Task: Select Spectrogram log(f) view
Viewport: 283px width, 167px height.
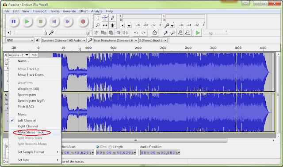Action: coord(35,100)
